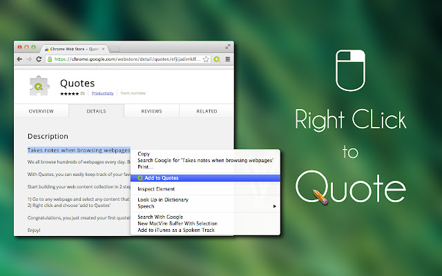This screenshot has height=276, width=442.
Task: Enter full screen with the expand arrows icon
Action: pos(228,47)
